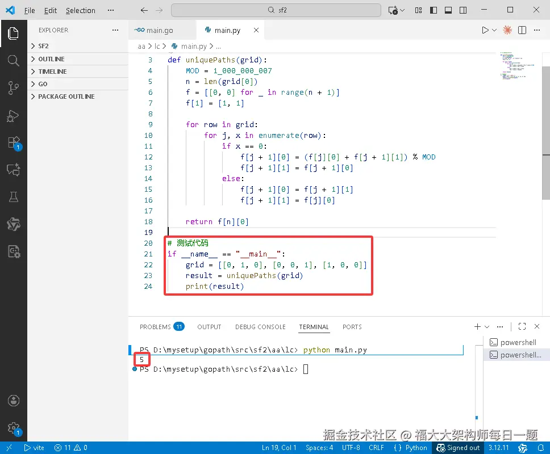The height and width of the screenshot is (454, 550).
Task: Open the Testing flask view
Action: click(x=13, y=197)
